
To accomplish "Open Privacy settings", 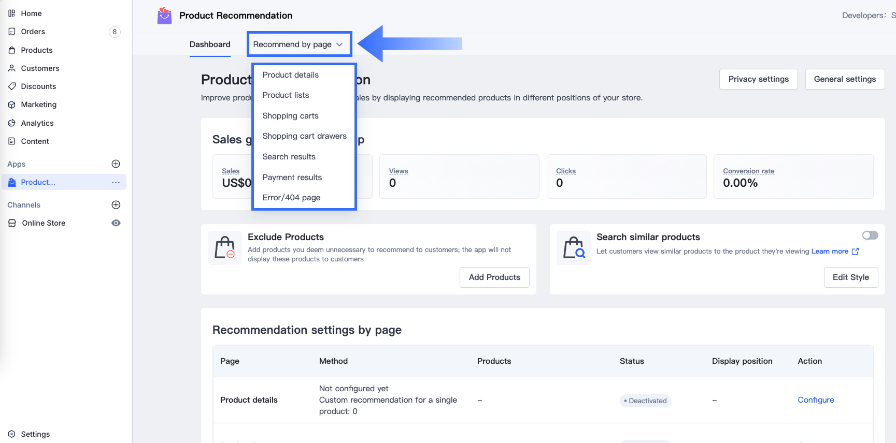I will [x=758, y=79].
